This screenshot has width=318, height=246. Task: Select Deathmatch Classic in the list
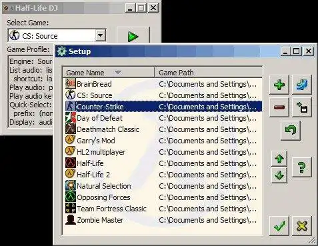pyautogui.click(x=108, y=129)
